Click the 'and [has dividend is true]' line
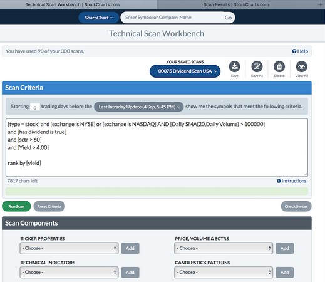The height and width of the screenshot is (282, 325). click(x=37, y=132)
